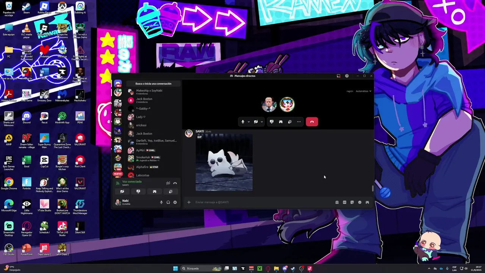Open Makeship x SoyNabi group chat
The height and width of the screenshot is (273, 485).
[x=153, y=92]
